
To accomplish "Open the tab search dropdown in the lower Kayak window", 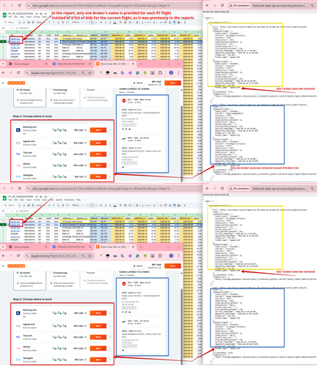I will pyautogui.click(x=3, y=247).
